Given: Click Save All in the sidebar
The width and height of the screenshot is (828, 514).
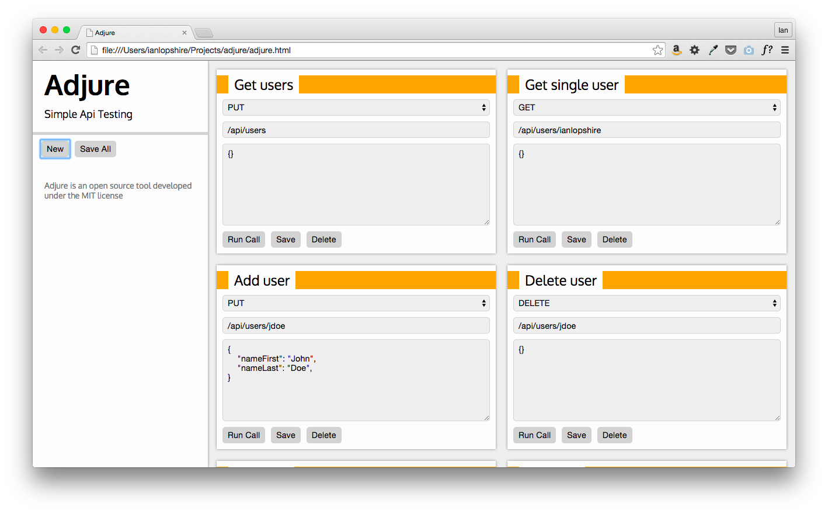Looking at the screenshot, I should (x=95, y=148).
